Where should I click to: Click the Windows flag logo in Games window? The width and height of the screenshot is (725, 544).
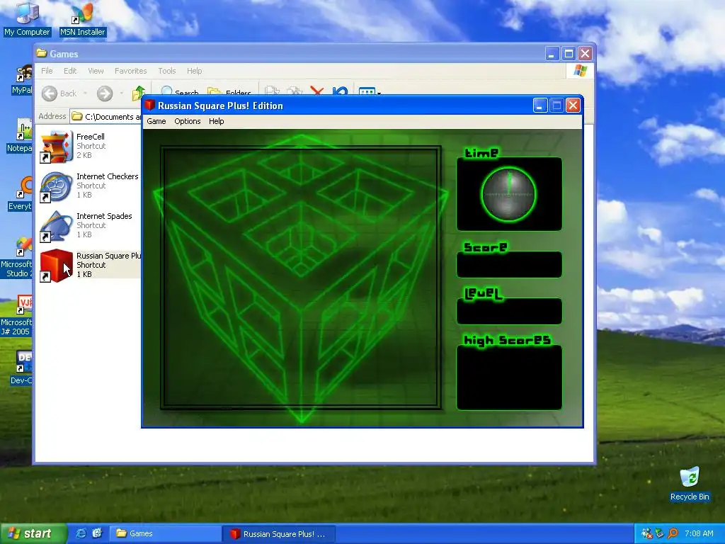coord(580,71)
